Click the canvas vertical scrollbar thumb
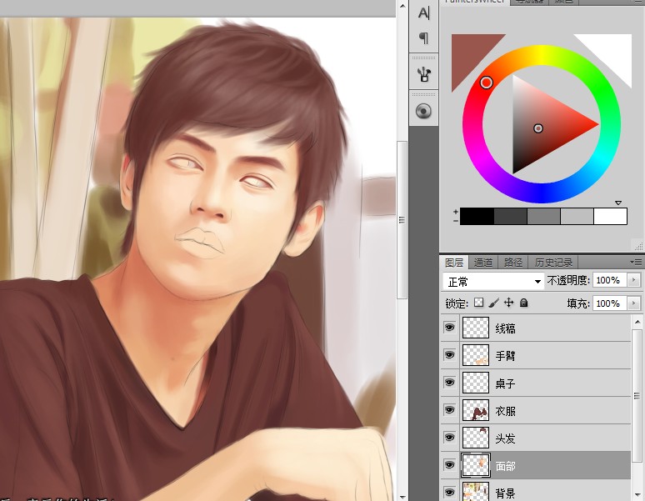 402,220
